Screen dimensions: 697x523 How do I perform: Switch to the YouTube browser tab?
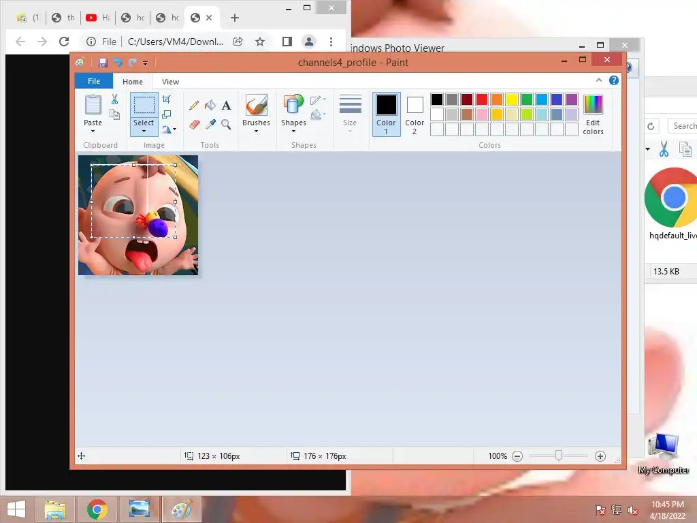pyautogui.click(x=98, y=18)
